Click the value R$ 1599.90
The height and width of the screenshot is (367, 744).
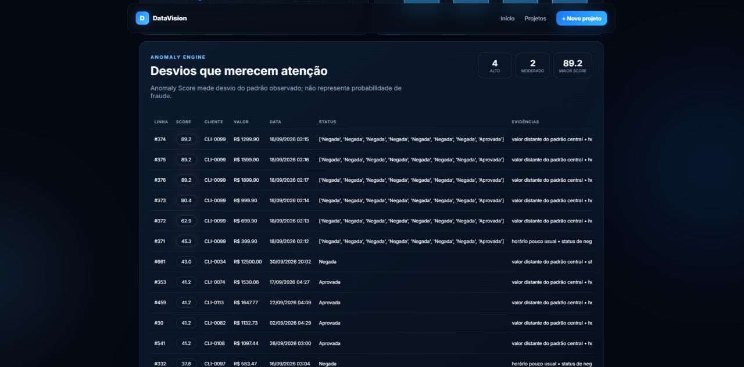(246, 160)
